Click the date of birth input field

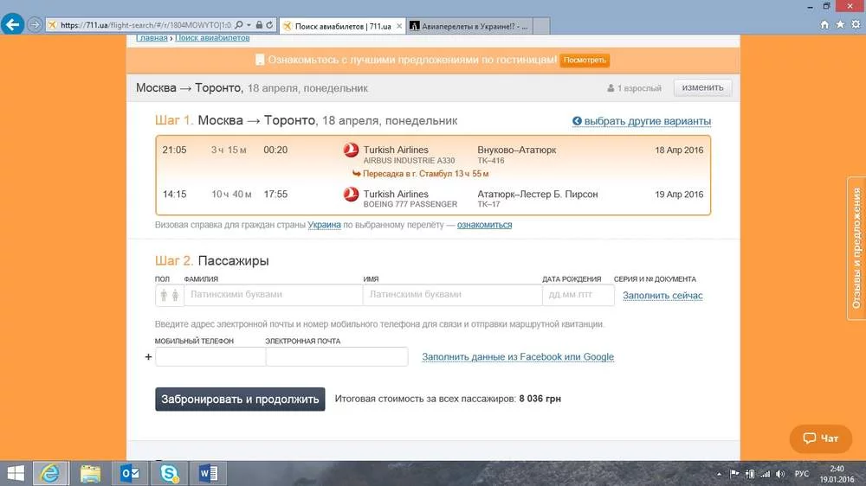click(578, 295)
